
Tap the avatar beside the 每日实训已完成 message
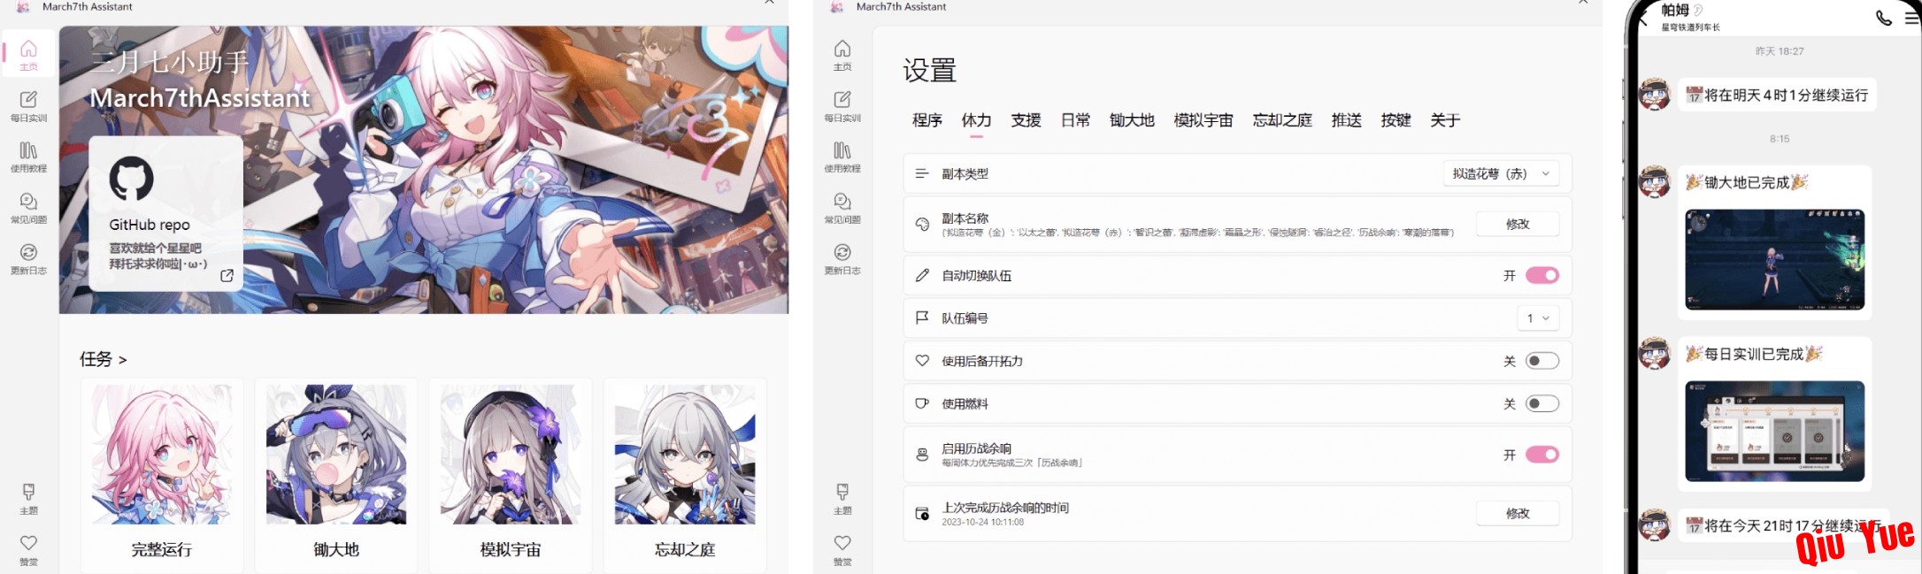tap(1655, 353)
